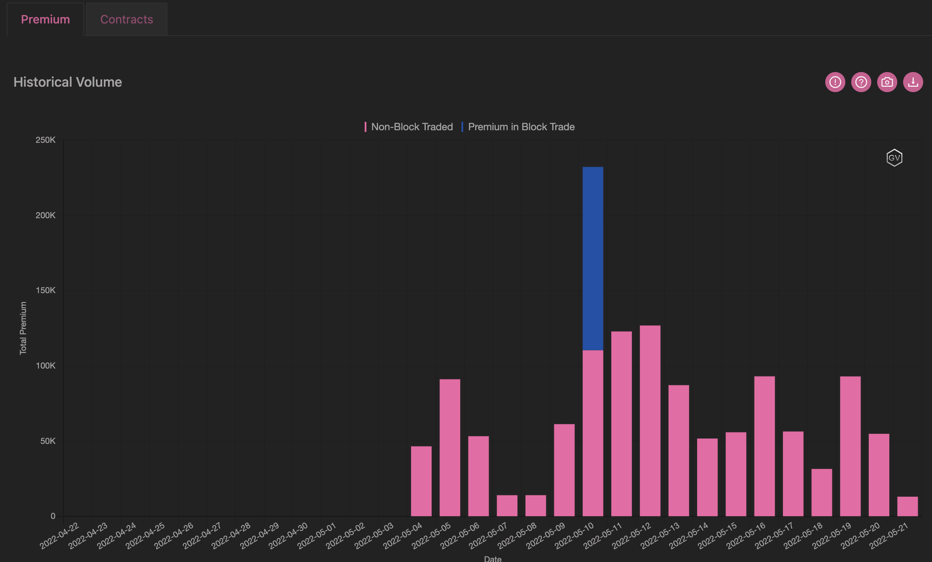The height and width of the screenshot is (562, 932).
Task: Click the short bar for 2022-05-08
Action: [536, 505]
